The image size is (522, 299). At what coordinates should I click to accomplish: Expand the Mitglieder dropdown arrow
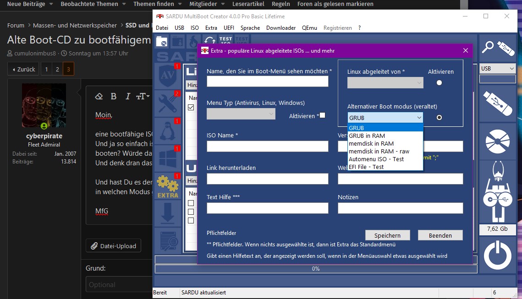point(223,4)
